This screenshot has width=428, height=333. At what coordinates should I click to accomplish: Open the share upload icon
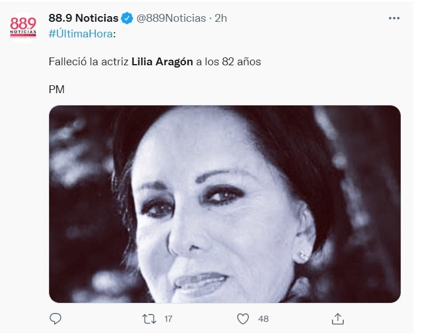[x=338, y=319]
